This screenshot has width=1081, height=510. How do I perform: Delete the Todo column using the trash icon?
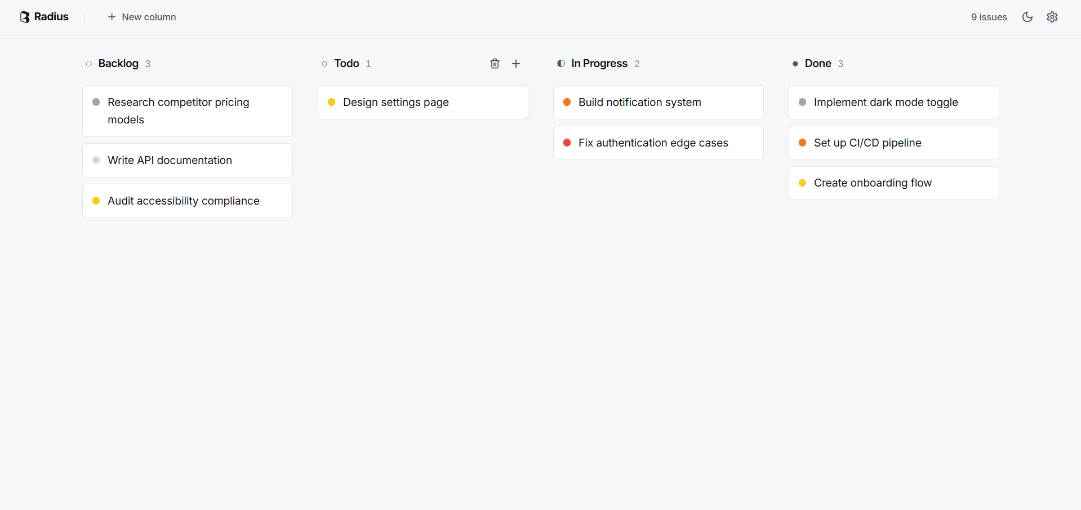495,63
